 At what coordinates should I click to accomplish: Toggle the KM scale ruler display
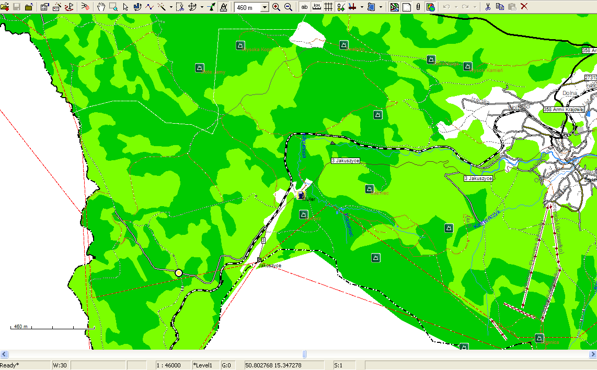[x=317, y=7]
